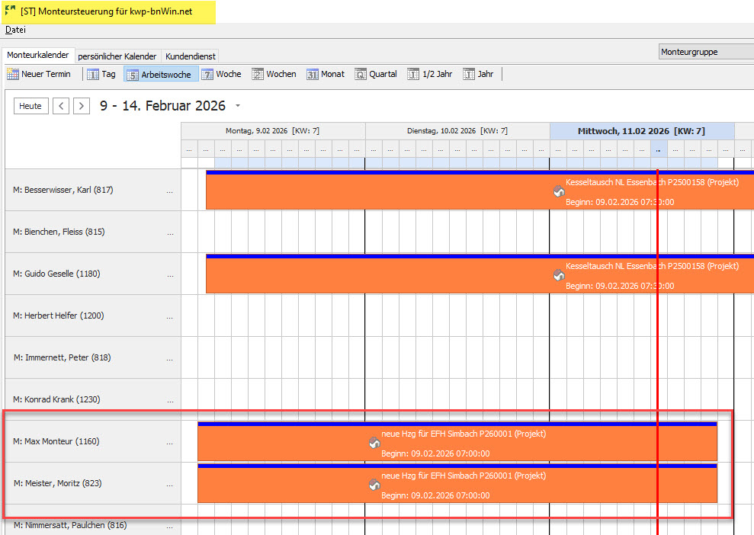This screenshot has width=754, height=535.
Task: Open the Datei menu
Action: [x=15, y=30]
